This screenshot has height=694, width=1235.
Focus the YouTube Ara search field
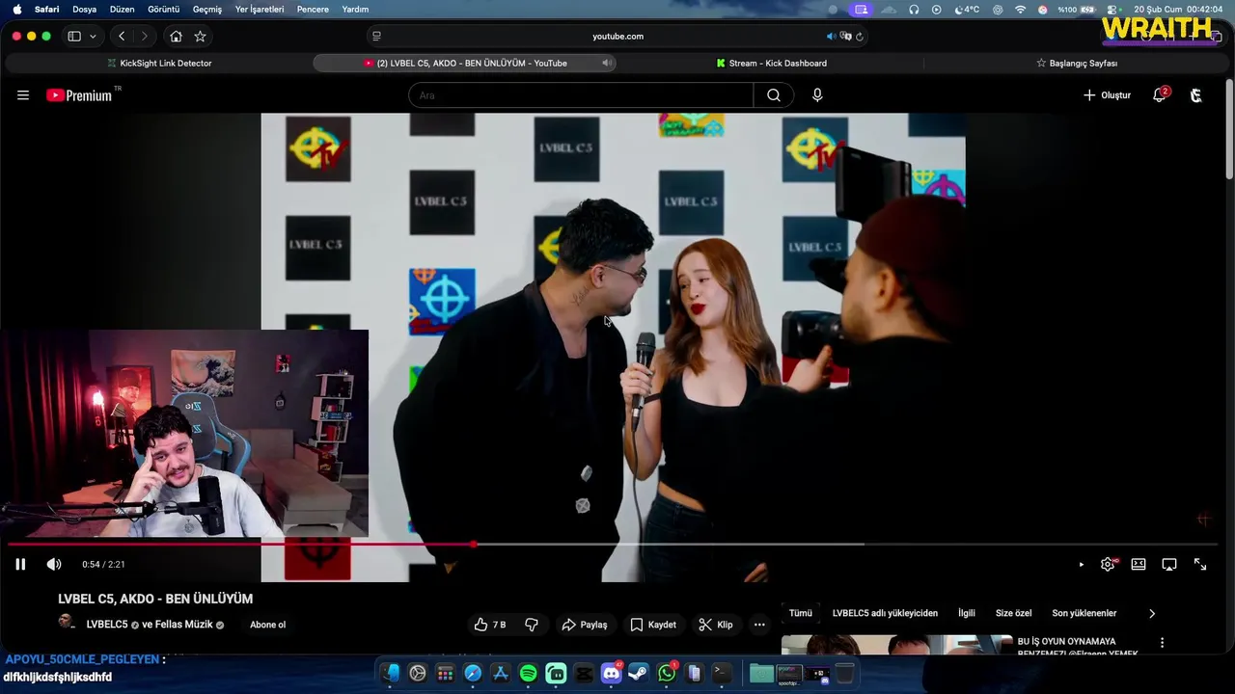[x=581, y=95]
